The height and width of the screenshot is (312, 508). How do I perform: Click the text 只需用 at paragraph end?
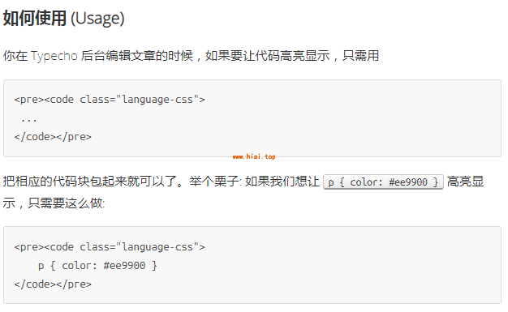(x=360, y=56)
